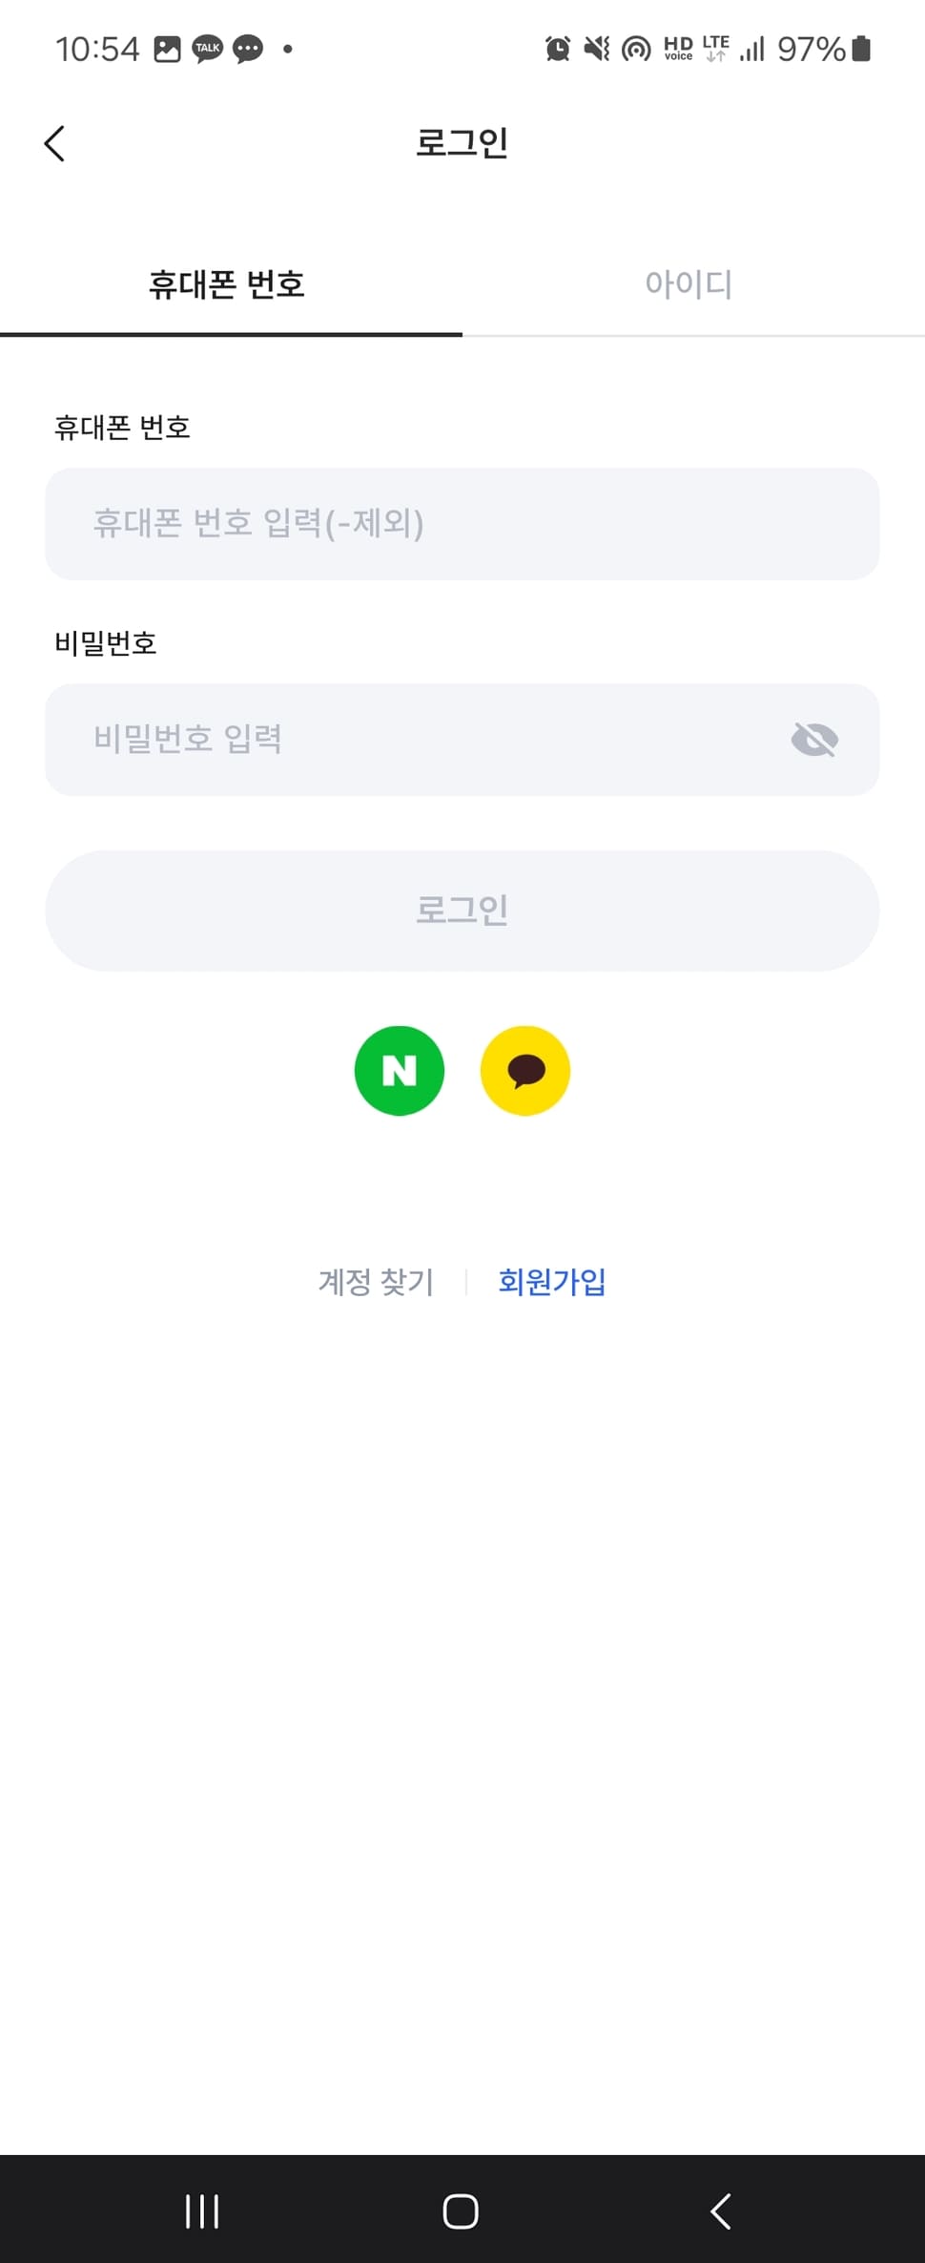Screen dimensions: 925x2263
Task: Toggle password visibility eye icon
Action: 814,740
